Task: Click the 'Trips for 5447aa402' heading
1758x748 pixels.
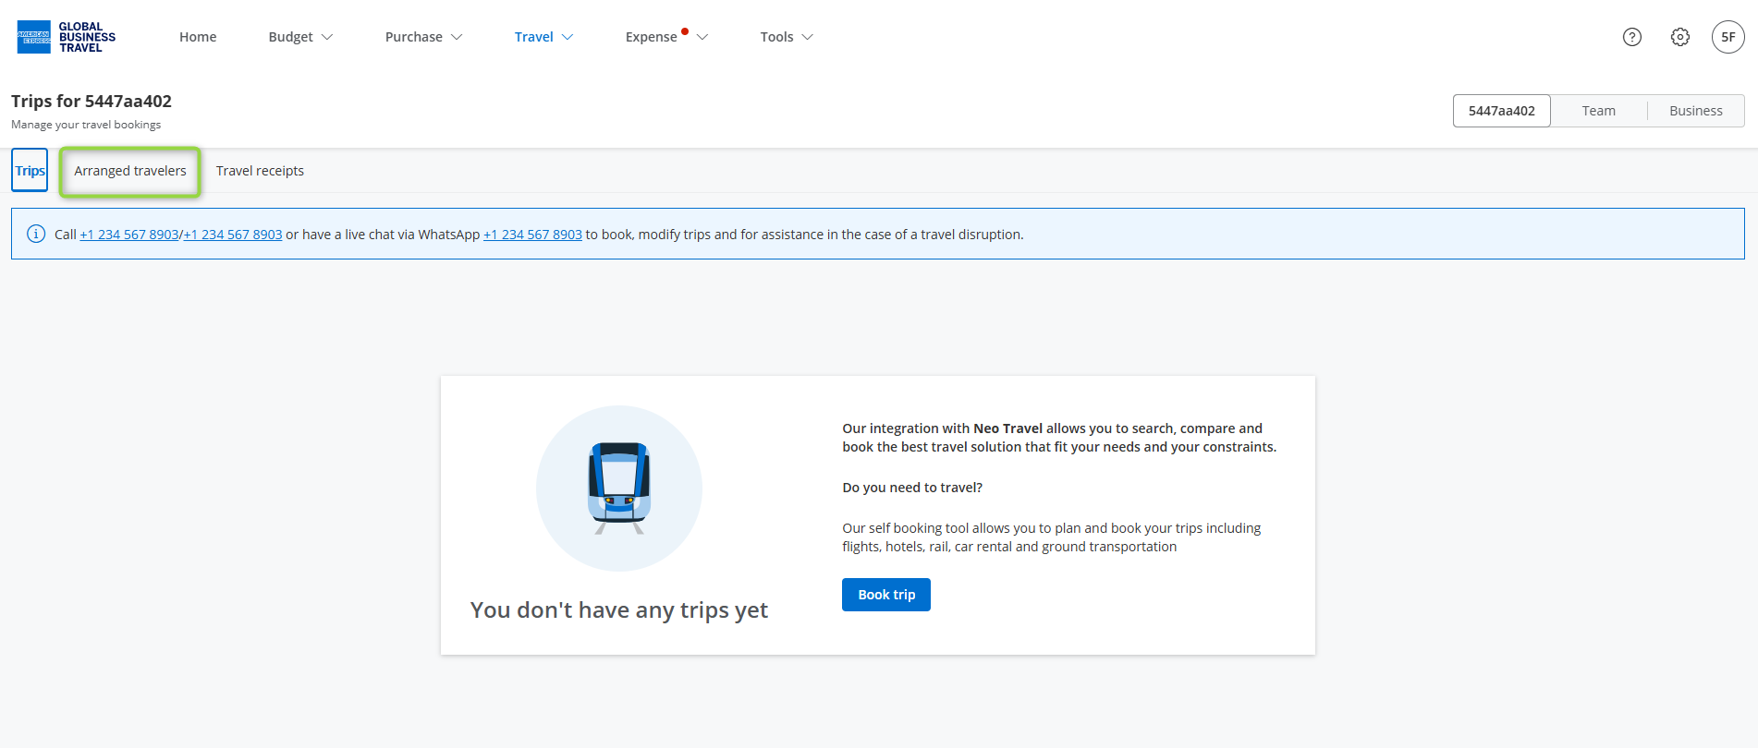Action: pyautogui.click(x=92, y=101)
